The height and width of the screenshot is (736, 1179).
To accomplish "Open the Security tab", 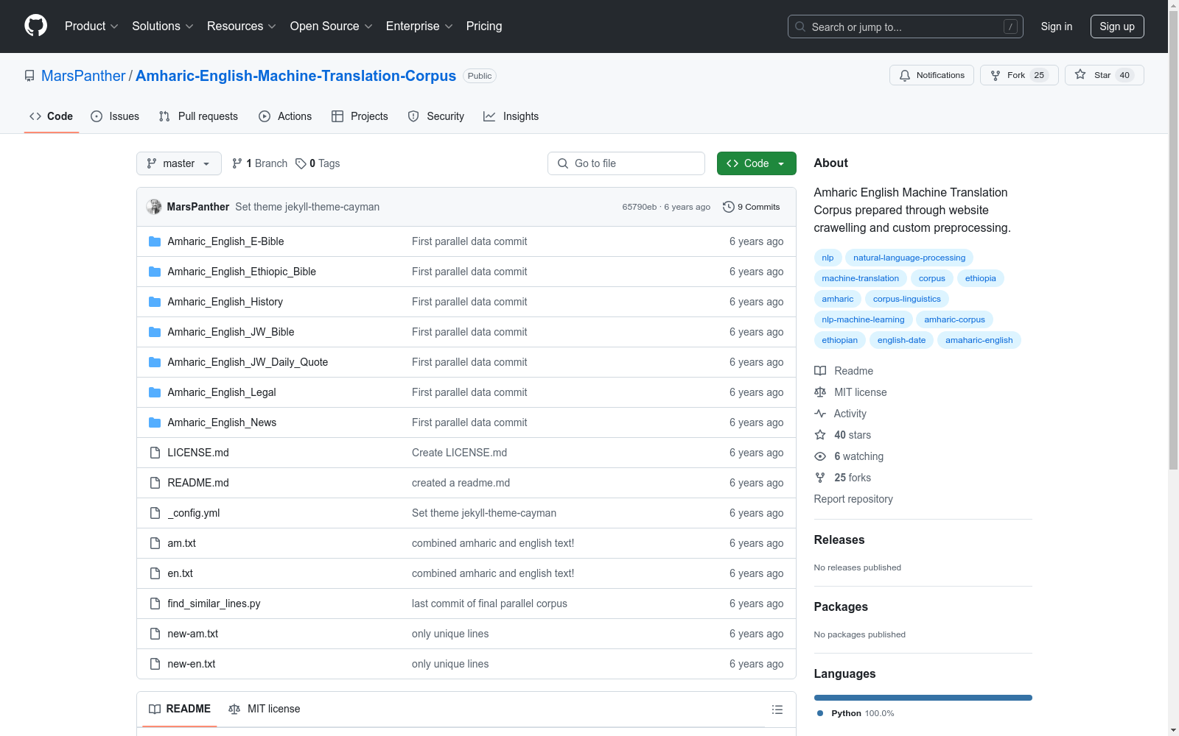I will click(436, 116).
